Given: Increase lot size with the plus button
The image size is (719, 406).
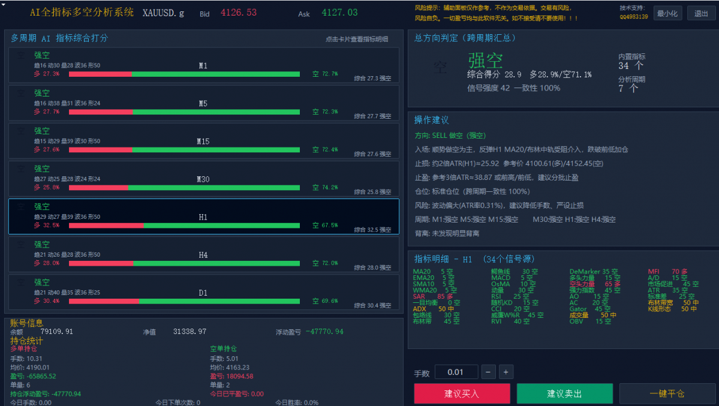Looking at the screenshot, I should pos(506,372).
